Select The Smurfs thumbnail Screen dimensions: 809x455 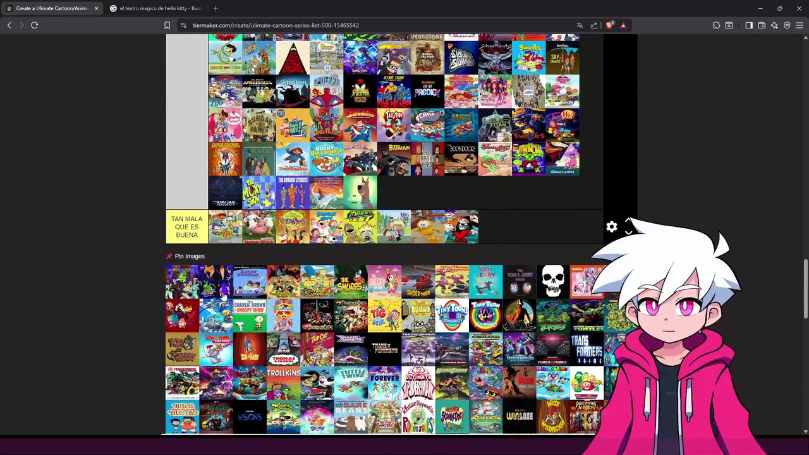351,281
